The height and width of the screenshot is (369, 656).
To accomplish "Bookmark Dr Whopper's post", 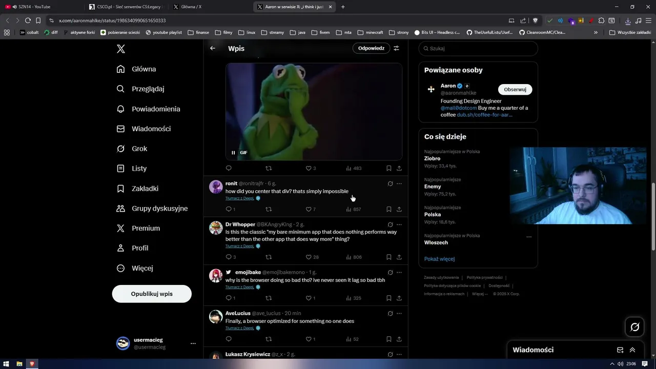I will pos(389,257).
